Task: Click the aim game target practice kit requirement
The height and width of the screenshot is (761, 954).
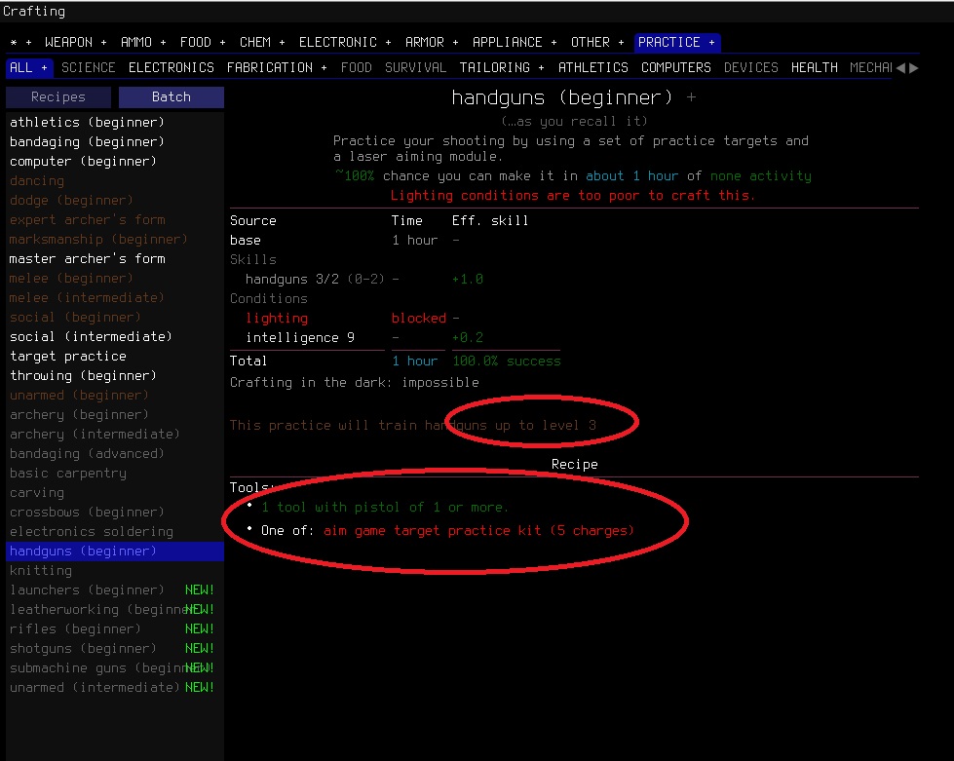Action: (x=478, y=530)
